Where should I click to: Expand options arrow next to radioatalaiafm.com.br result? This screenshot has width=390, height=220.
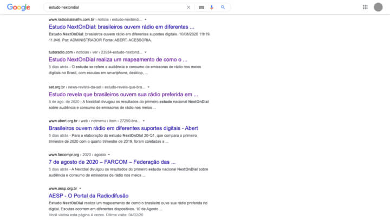point(146,19)
